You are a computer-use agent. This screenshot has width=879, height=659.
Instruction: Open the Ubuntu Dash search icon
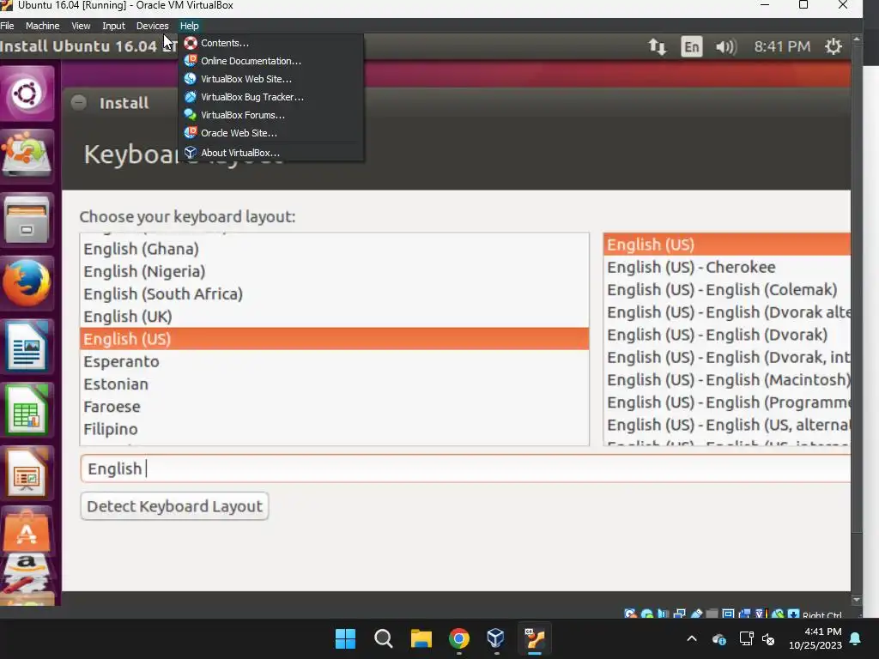pos(27,93)
